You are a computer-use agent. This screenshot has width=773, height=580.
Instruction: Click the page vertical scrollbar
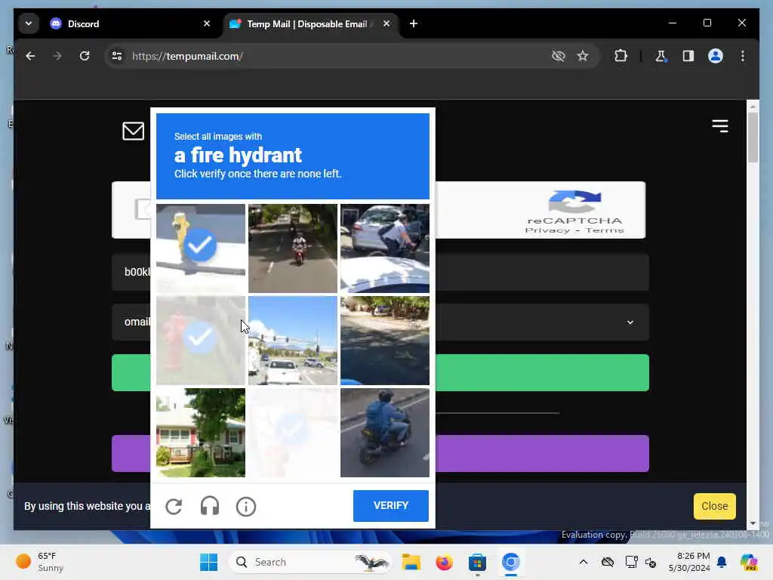pyautogui.click(x=753, y=137)
